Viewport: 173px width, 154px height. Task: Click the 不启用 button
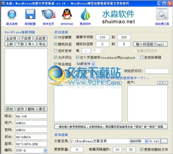pyautogui.click(x=26, y=38)
